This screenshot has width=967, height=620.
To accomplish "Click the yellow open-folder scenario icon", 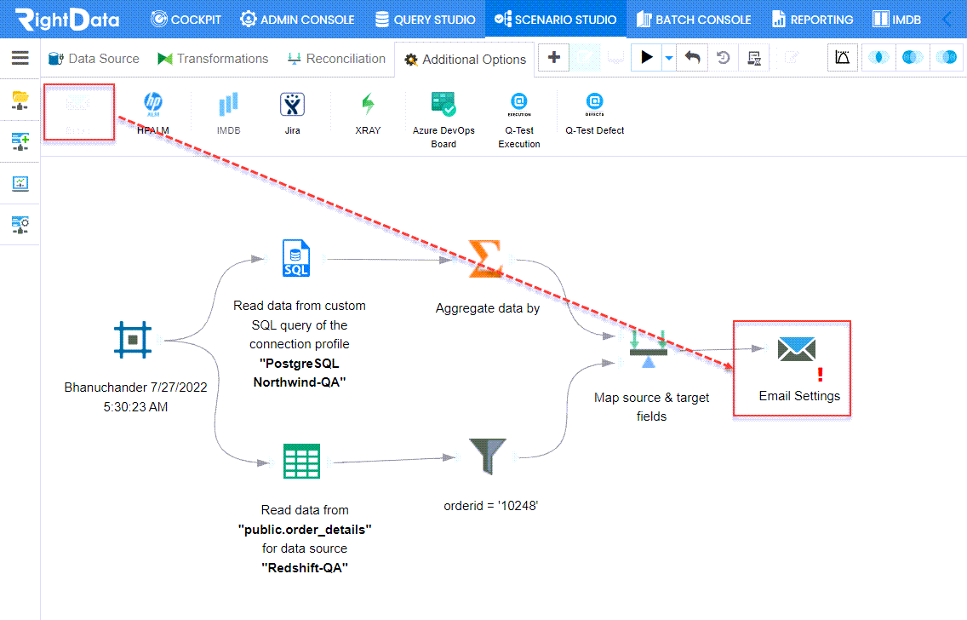I will point(20,100).
